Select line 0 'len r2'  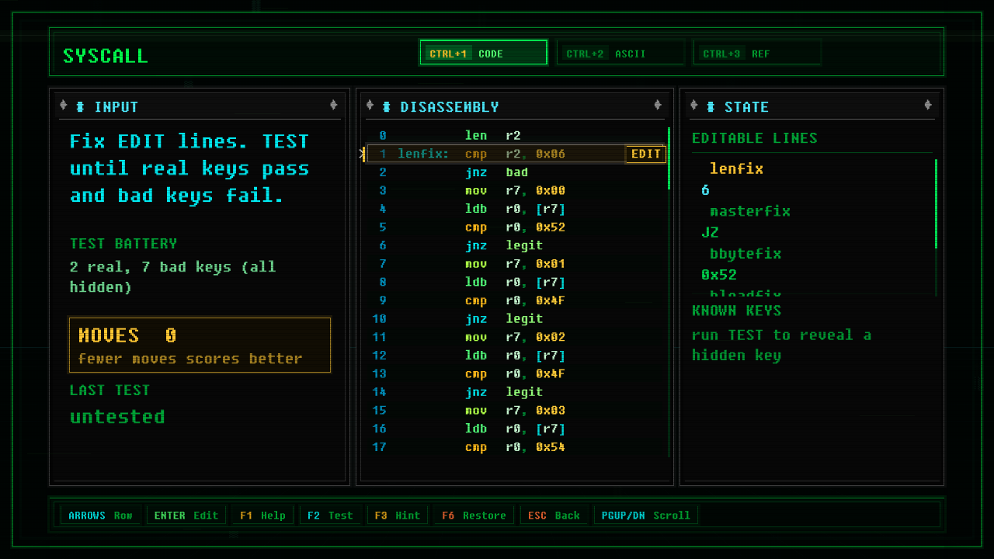[516, 135]
